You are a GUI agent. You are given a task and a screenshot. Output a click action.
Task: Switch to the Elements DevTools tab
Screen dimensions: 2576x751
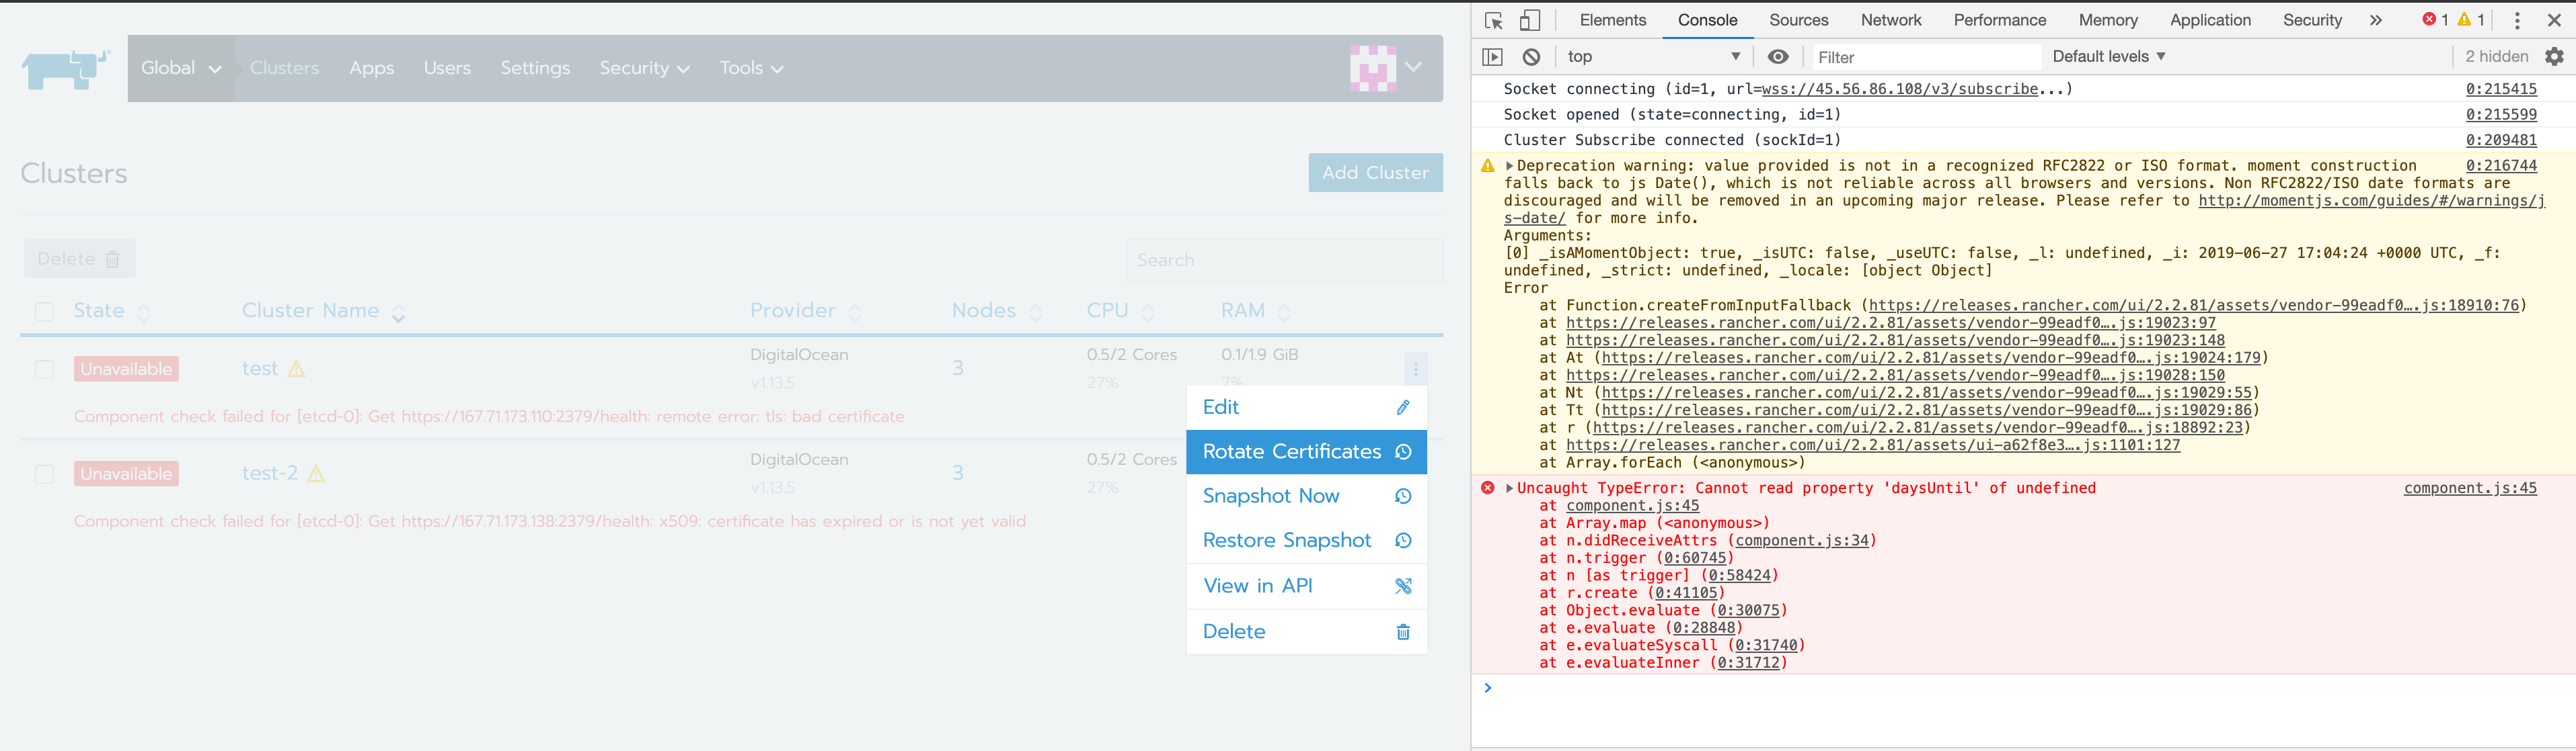(1612, 20)
